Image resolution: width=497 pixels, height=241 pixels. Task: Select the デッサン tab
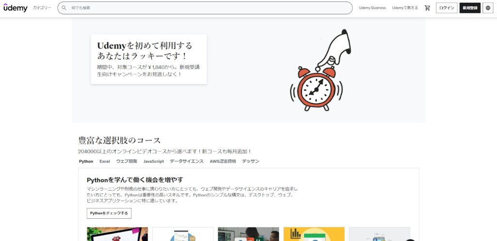(x=251, y=161)
